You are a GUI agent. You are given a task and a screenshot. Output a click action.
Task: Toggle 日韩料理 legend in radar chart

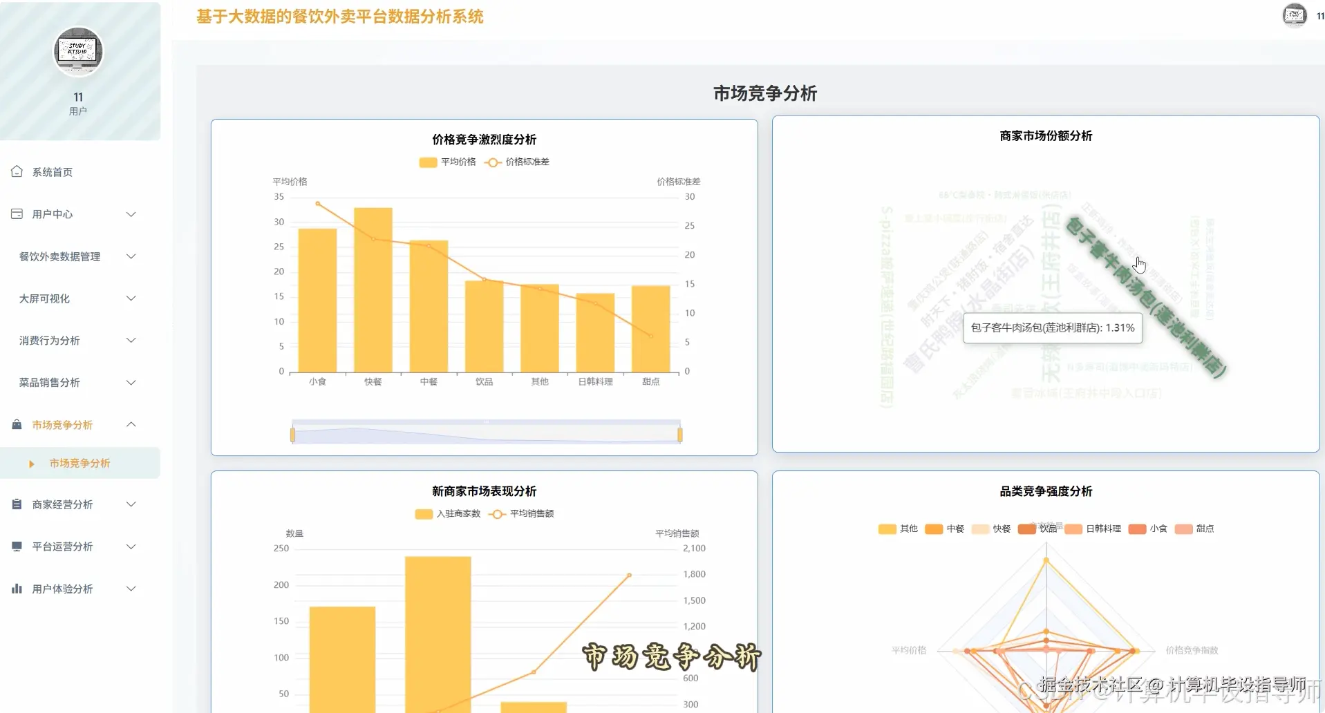click(1093, 529)
